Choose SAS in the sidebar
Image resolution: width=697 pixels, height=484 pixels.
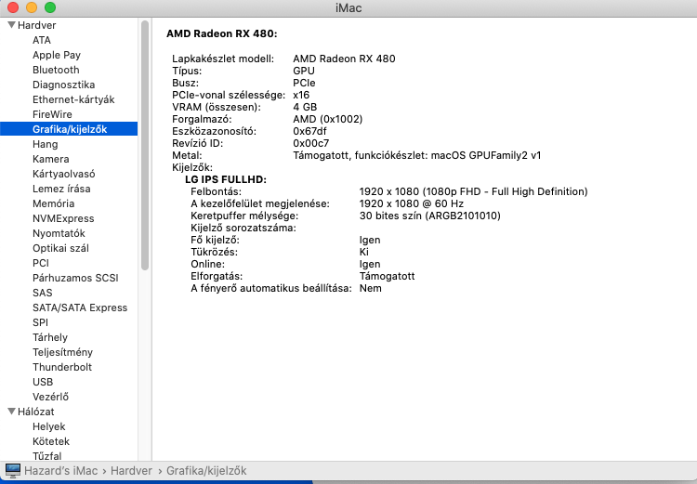42,293
